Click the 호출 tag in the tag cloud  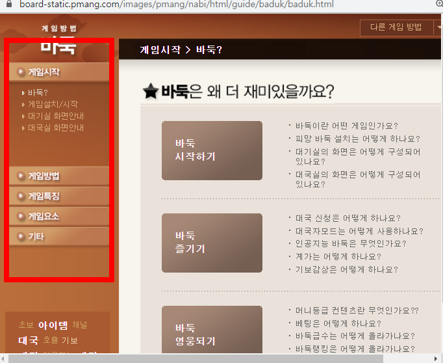tap(51, 340)
